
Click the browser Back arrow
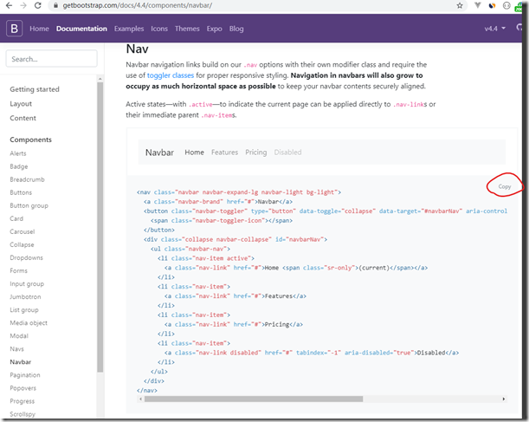point(9,5)
